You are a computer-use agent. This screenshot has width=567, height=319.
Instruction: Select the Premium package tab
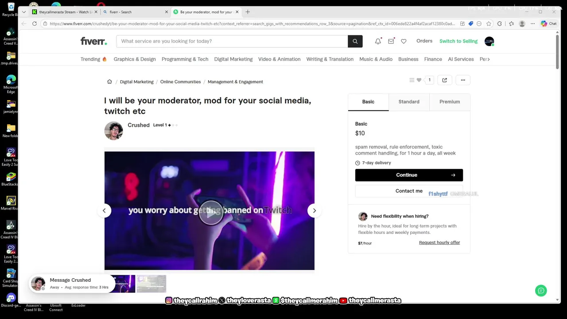coord(450,102)
